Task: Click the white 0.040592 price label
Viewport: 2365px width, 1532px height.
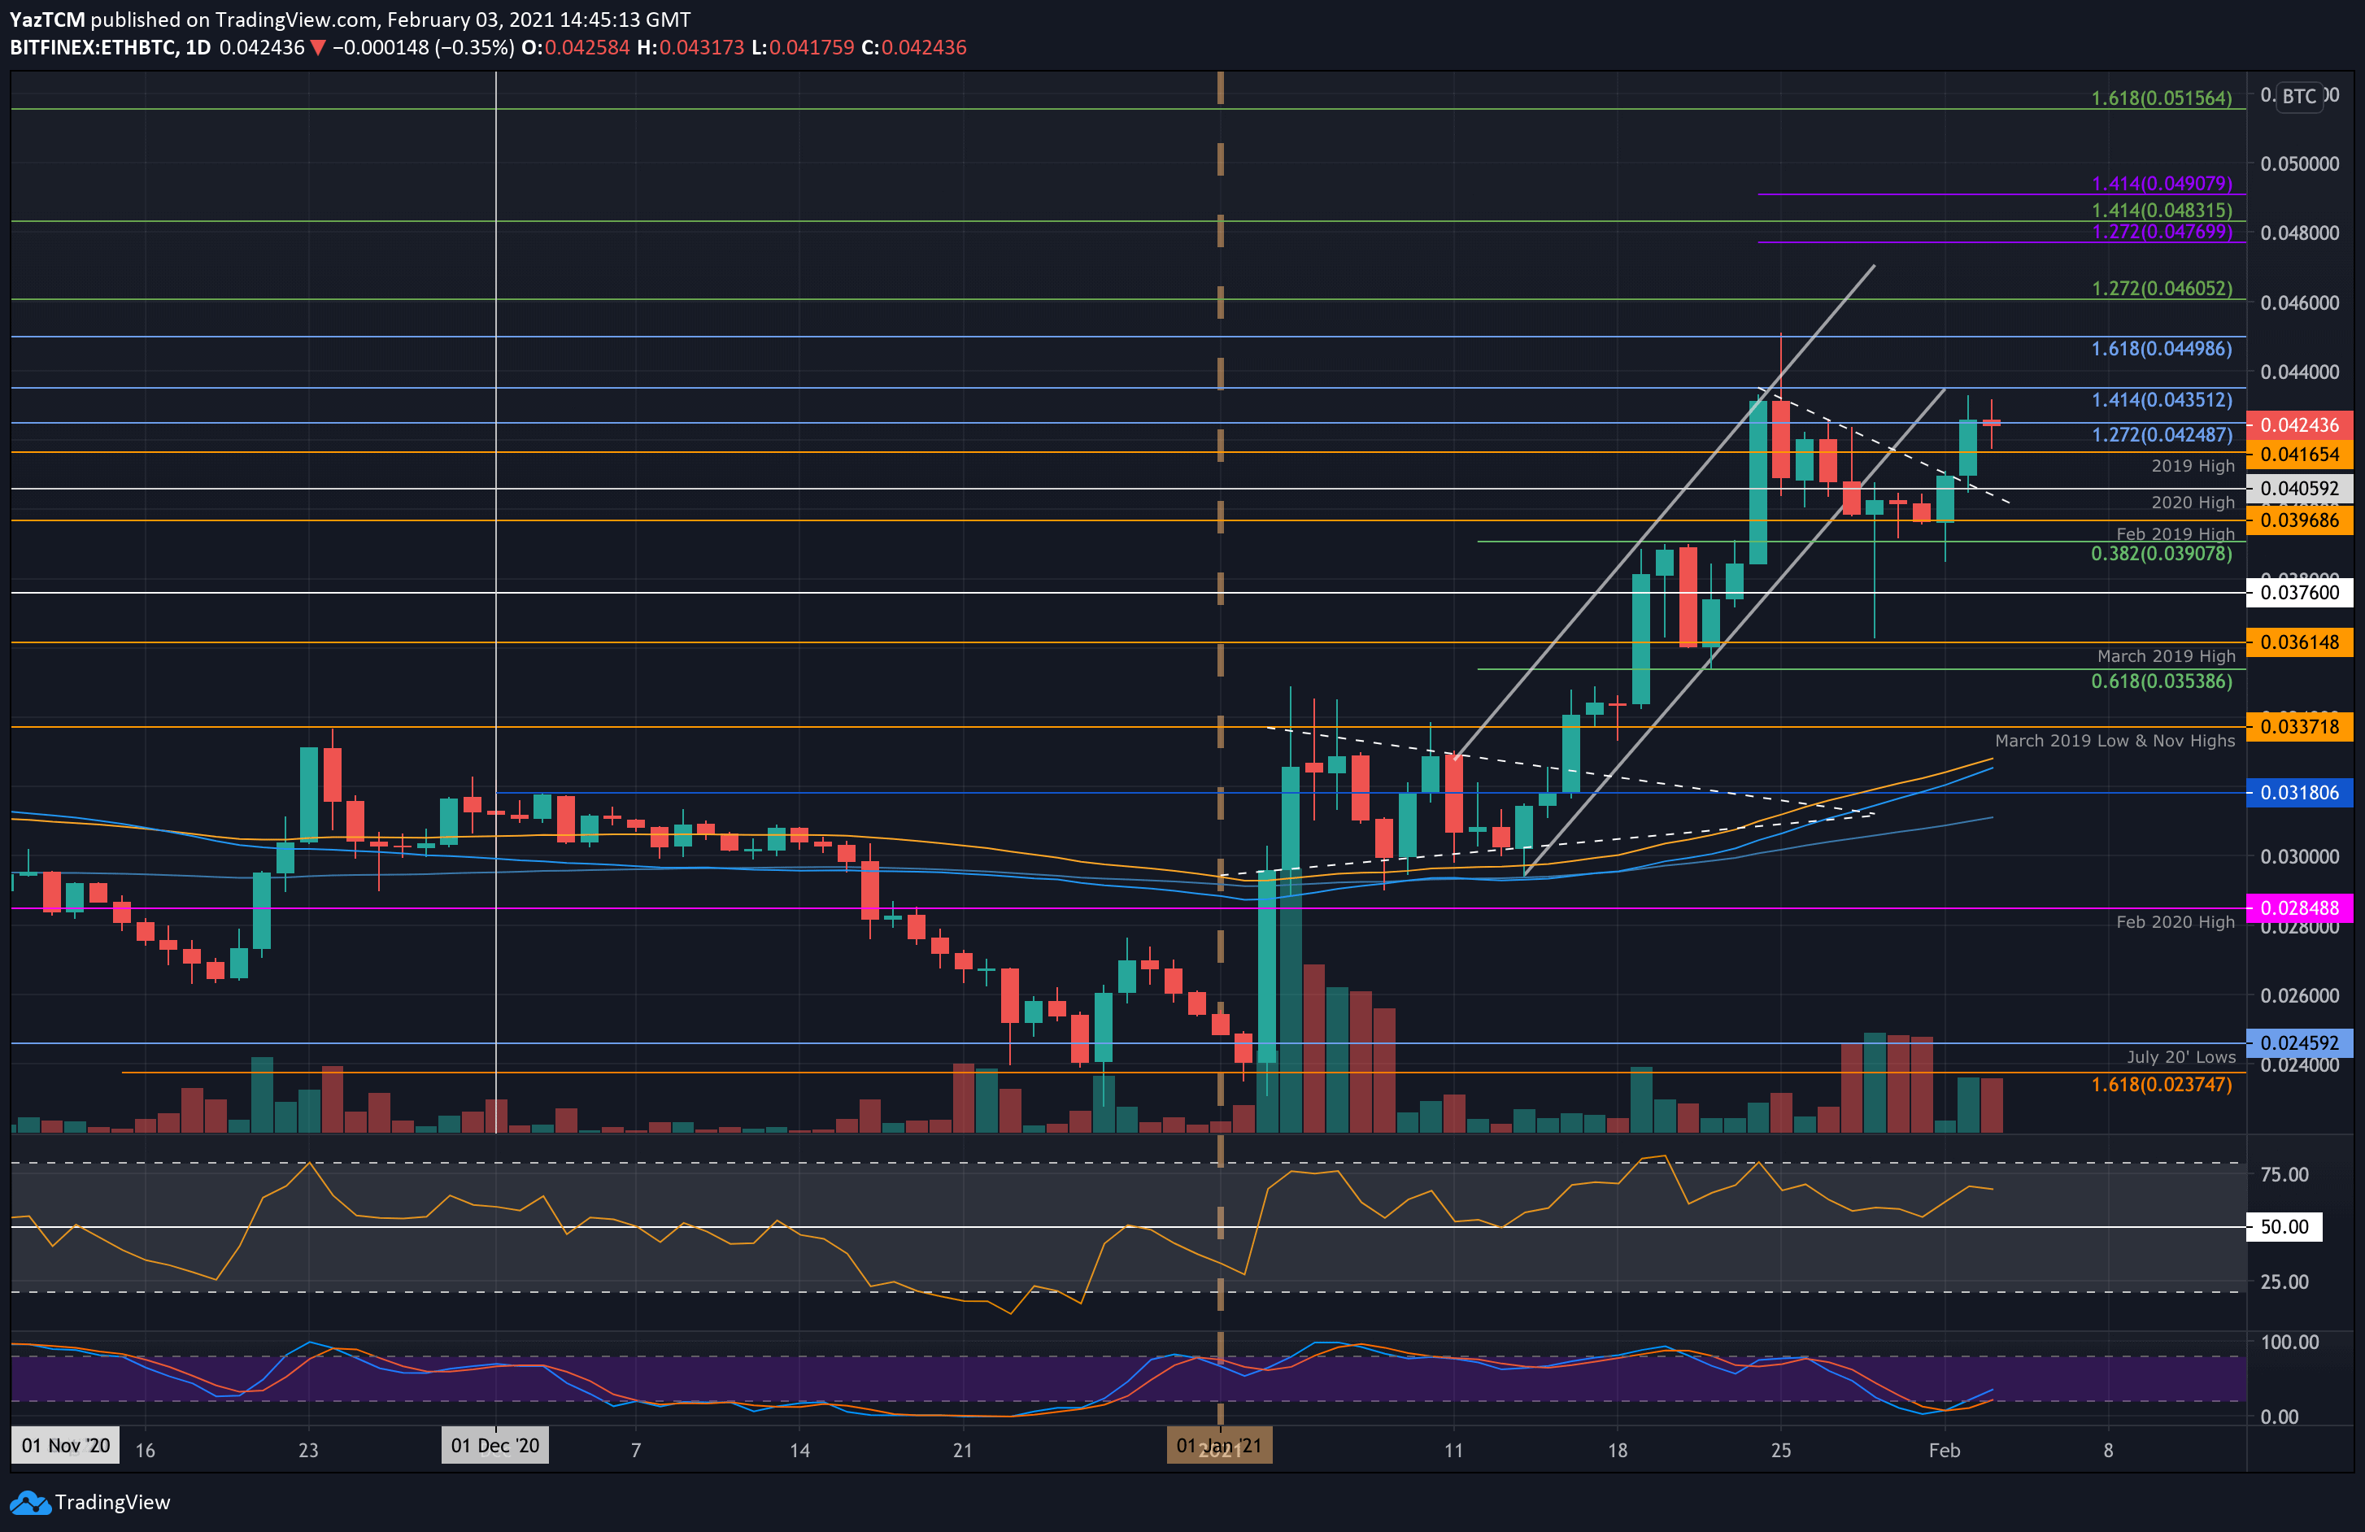Action: (2299, 489)
